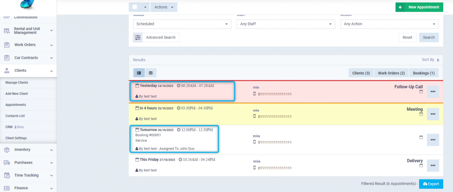Open the Any Action dropdown
The height and width of the screenshot is (192, 453).
click(x=389, y=24)
